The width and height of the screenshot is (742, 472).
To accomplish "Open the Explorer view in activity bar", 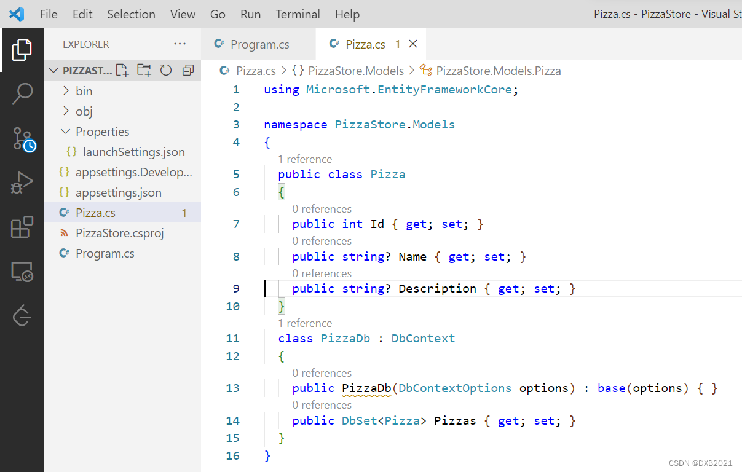I will (x=22, y=50).
